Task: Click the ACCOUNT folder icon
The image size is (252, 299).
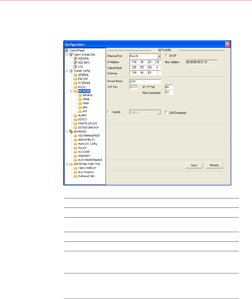Action: 75,152
